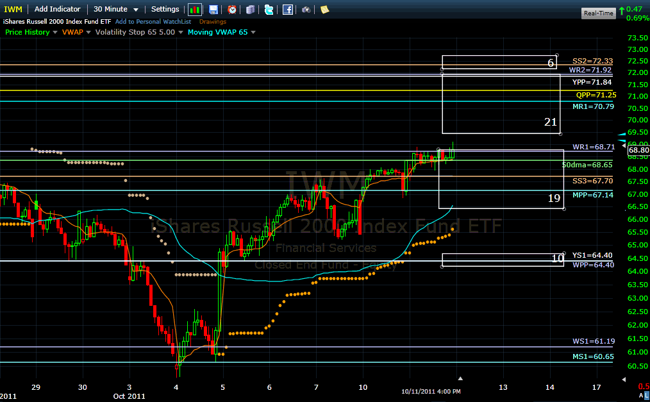Click the floppy disk save icon
This screenshot has height=402, width=650.
click(213, 10)
